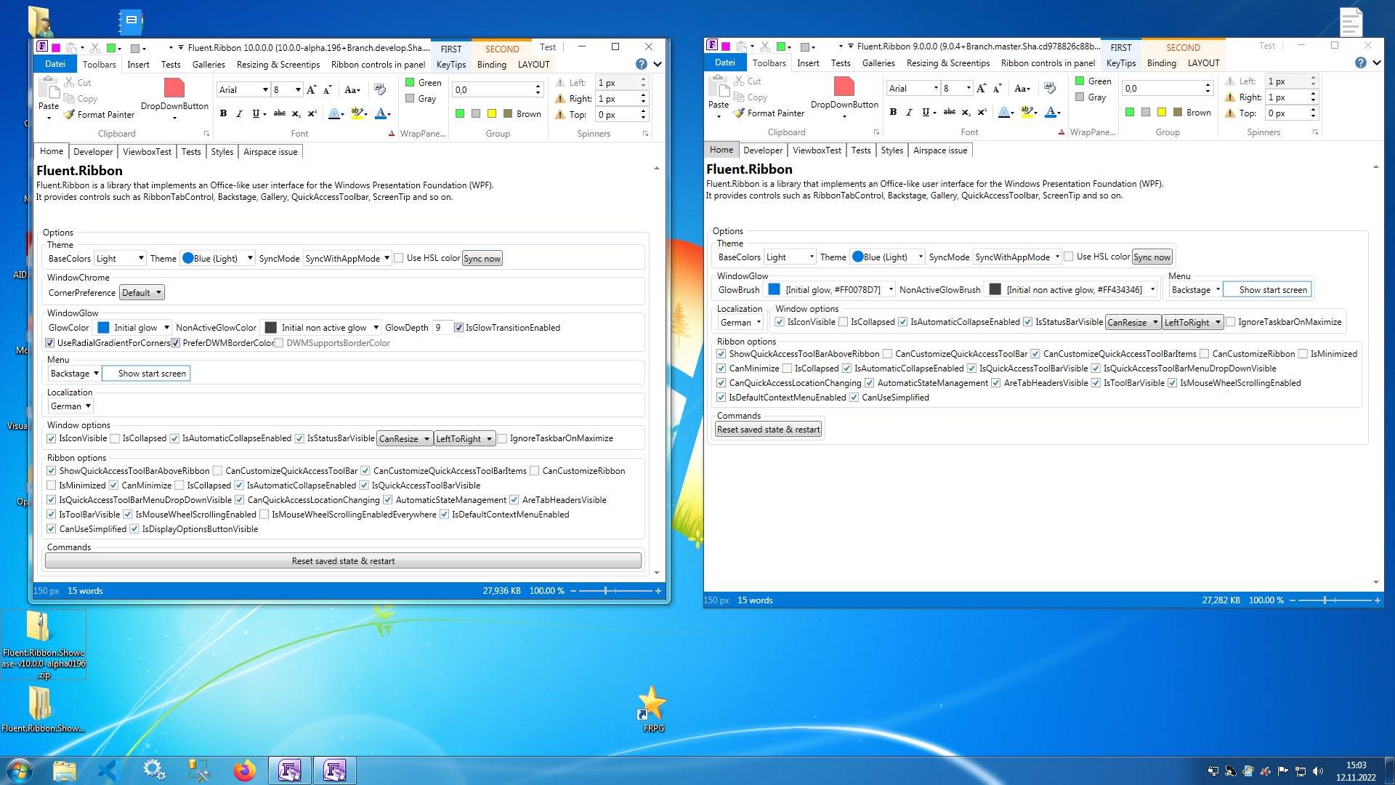Uncheck IsStatusBarVisible in Window options
Image resolution: width=1395 pixels, height=785 pixels.
click(299, 438)
